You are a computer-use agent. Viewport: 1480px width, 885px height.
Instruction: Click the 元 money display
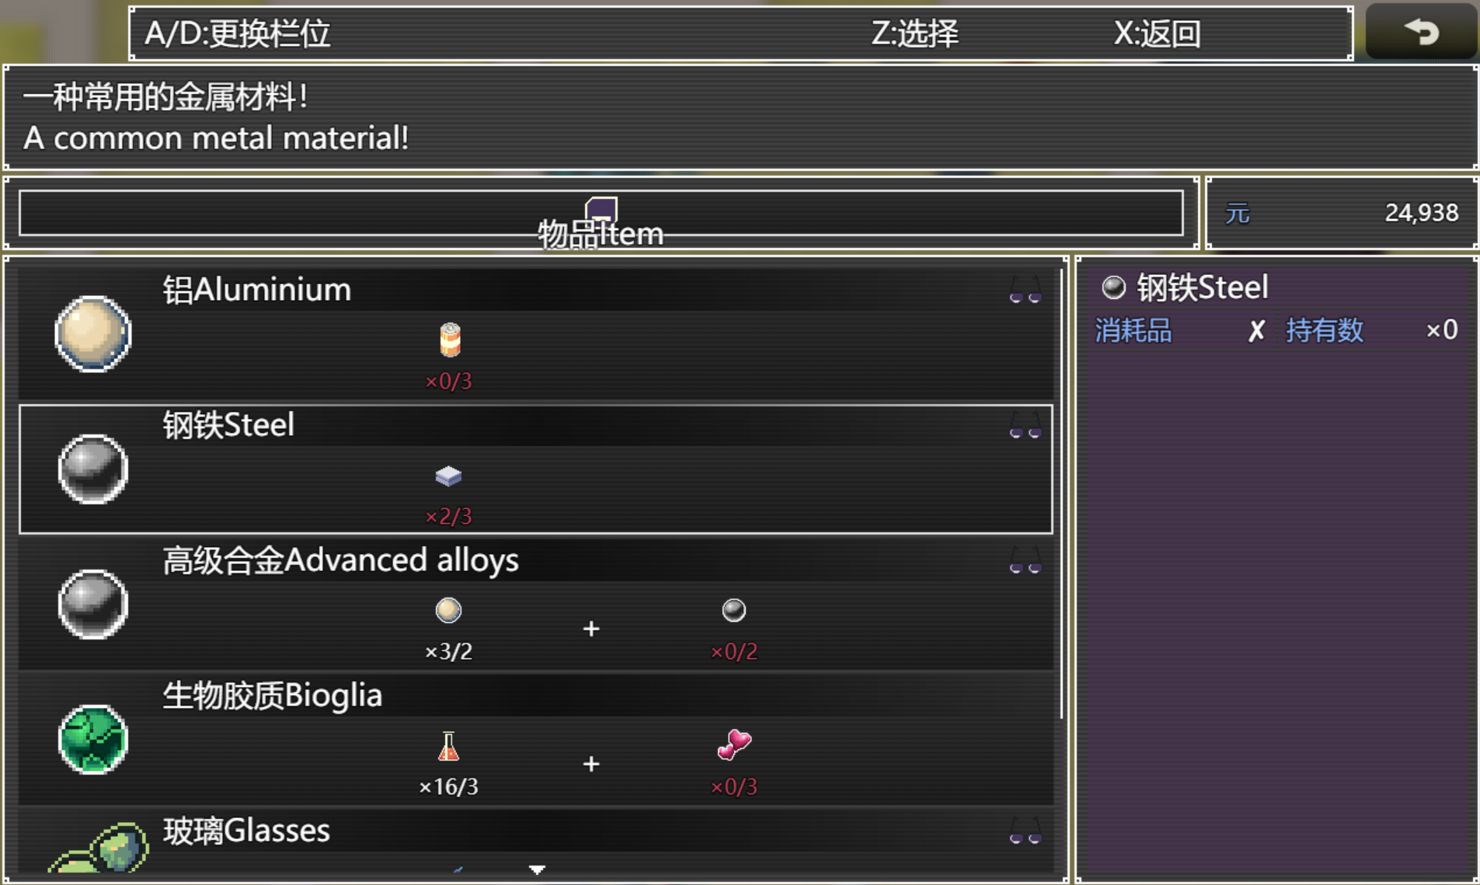tap(1342, 213)
